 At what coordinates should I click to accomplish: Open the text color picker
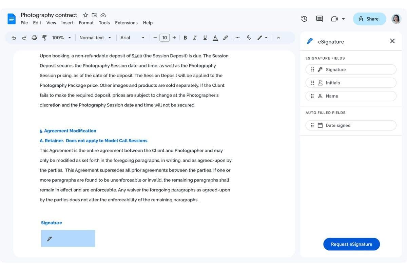tap(215, 38)
